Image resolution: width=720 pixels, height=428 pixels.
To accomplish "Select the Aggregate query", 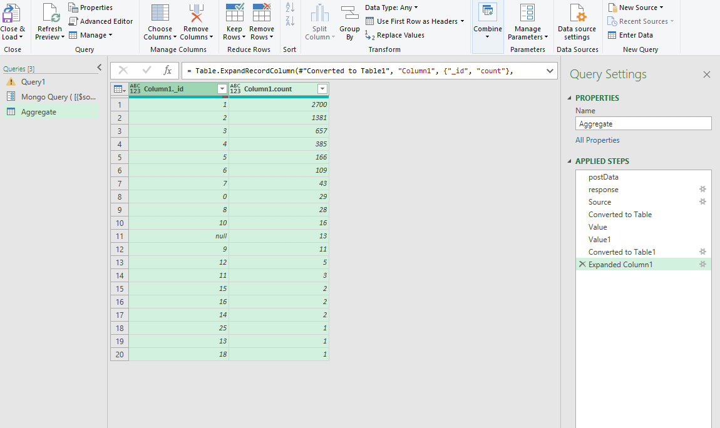I will coord(51,112).
